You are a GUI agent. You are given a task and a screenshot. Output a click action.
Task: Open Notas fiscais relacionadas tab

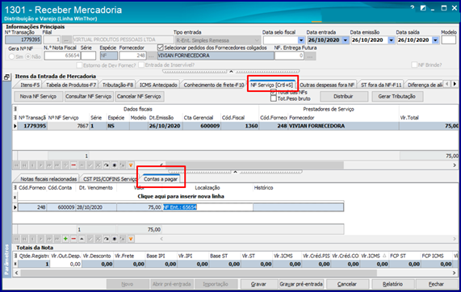(48, 179)
